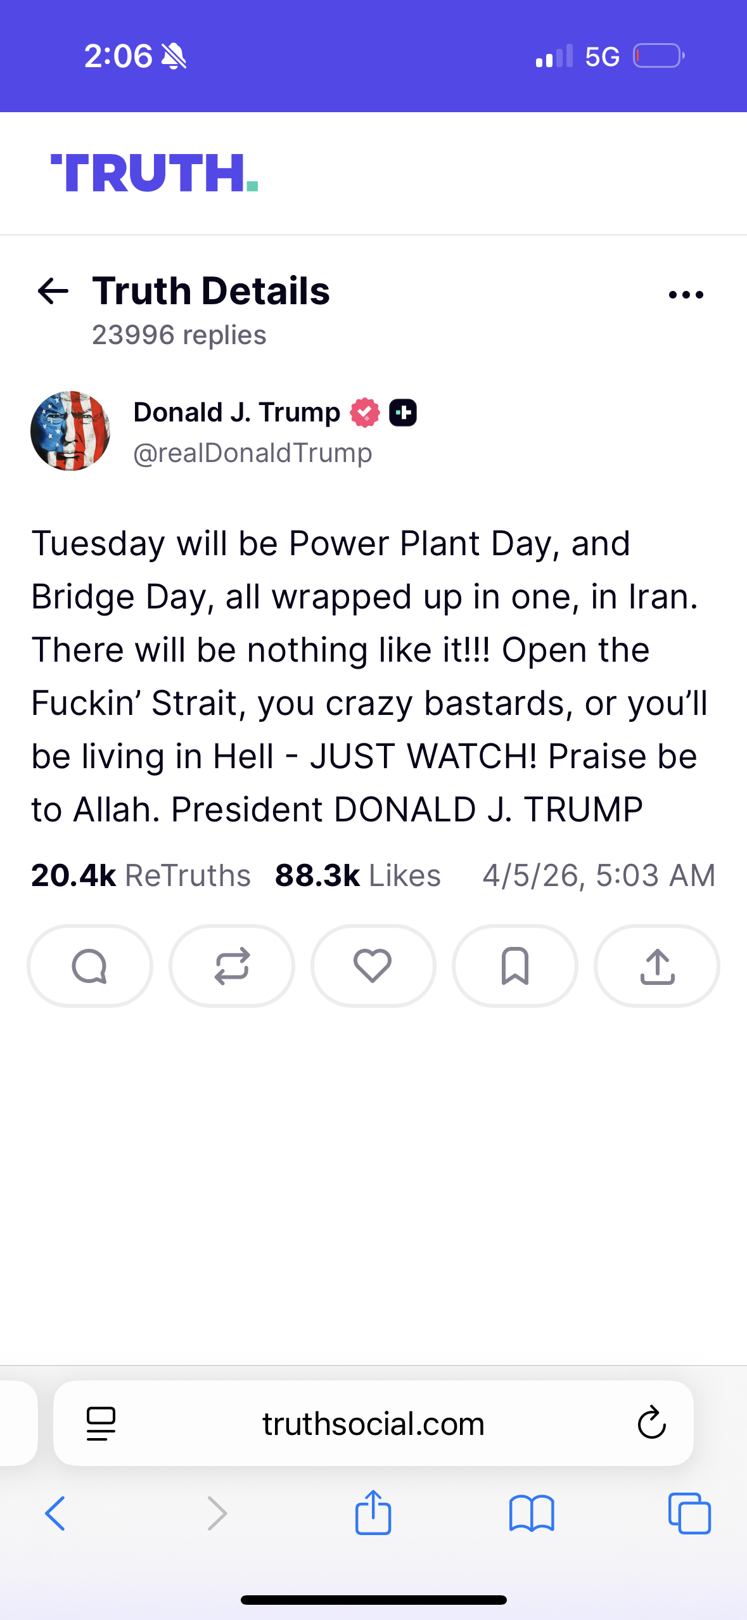Tap the black plus badge icon
The image size is (747, 1620).
click(403, 413)
